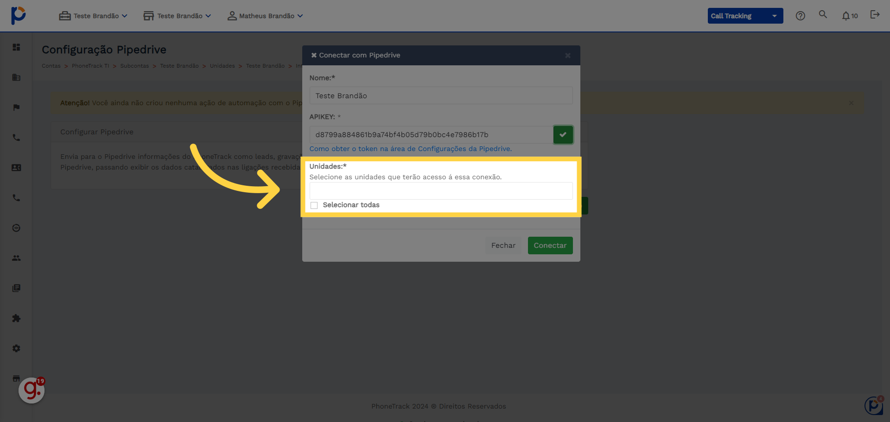Click the 'Conectar com Pipedrive' dialog title

(359, 55)
